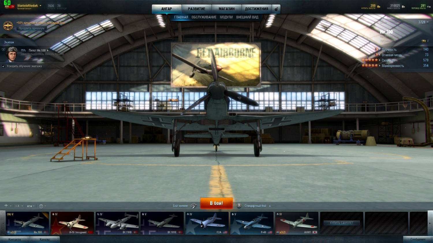Image resolution: width=433 pixels, height=243 pixels.
Task: Switch to the РАЗВИТИЕ tab
Action: pos(197,9)
